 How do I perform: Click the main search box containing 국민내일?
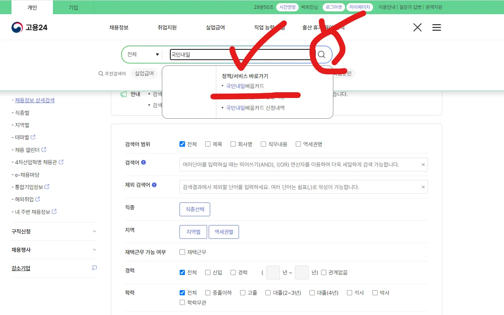pos(242,54)
